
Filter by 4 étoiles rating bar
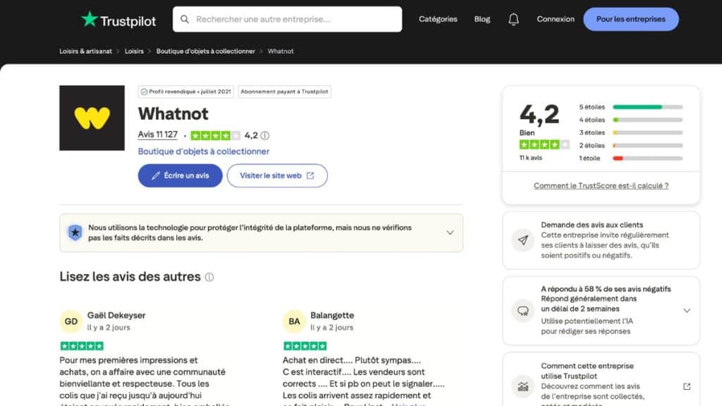630,120
